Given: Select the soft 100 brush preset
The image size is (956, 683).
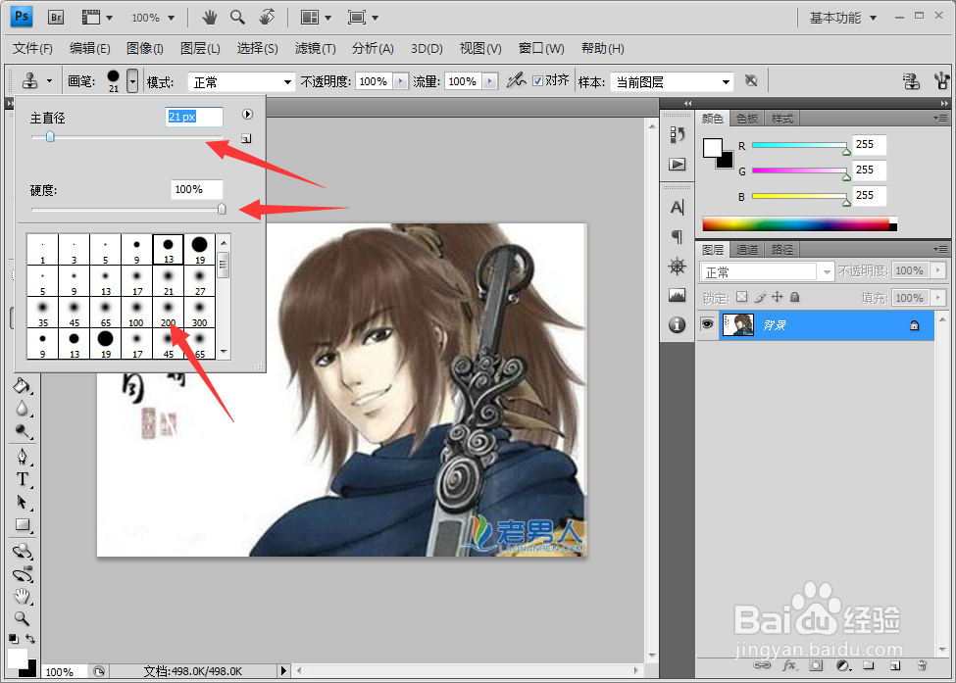Looking at the screenshot, I should pos(136,312).
